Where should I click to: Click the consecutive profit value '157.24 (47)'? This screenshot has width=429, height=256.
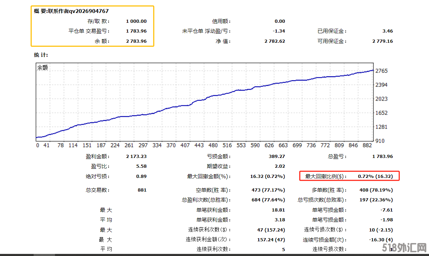click(x=271, y=240)
